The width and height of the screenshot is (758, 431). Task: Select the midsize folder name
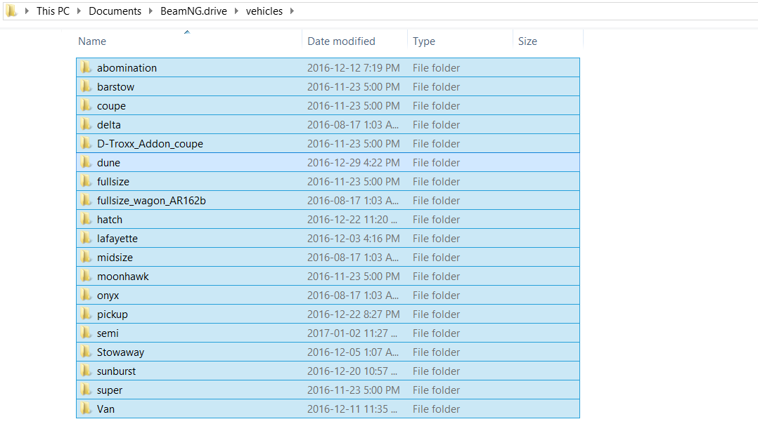point(115,257)
